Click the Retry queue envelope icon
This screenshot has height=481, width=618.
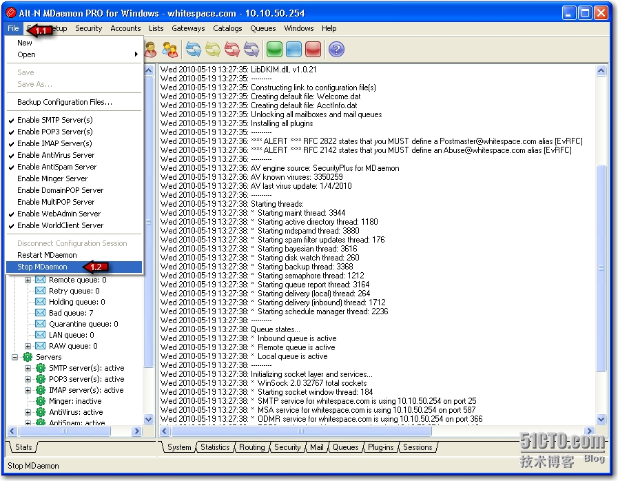(40, 291)
